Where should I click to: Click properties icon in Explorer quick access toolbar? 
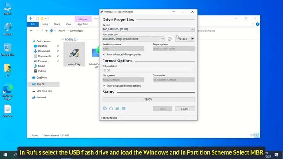click(37, 19)
